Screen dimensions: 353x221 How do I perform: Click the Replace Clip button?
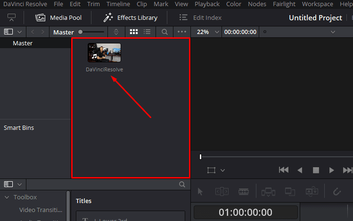click(312, 192)
